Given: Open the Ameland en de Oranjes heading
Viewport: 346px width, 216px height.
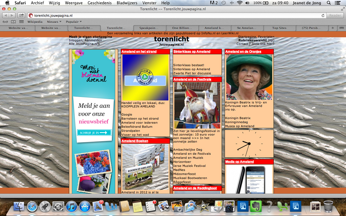Looking at the screenshot, I should (x=243, y=51).
